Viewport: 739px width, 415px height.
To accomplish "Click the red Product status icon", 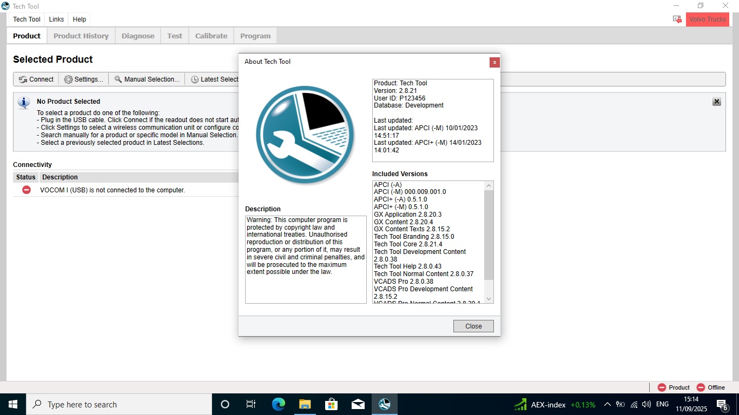I will (x=662, y=387).
